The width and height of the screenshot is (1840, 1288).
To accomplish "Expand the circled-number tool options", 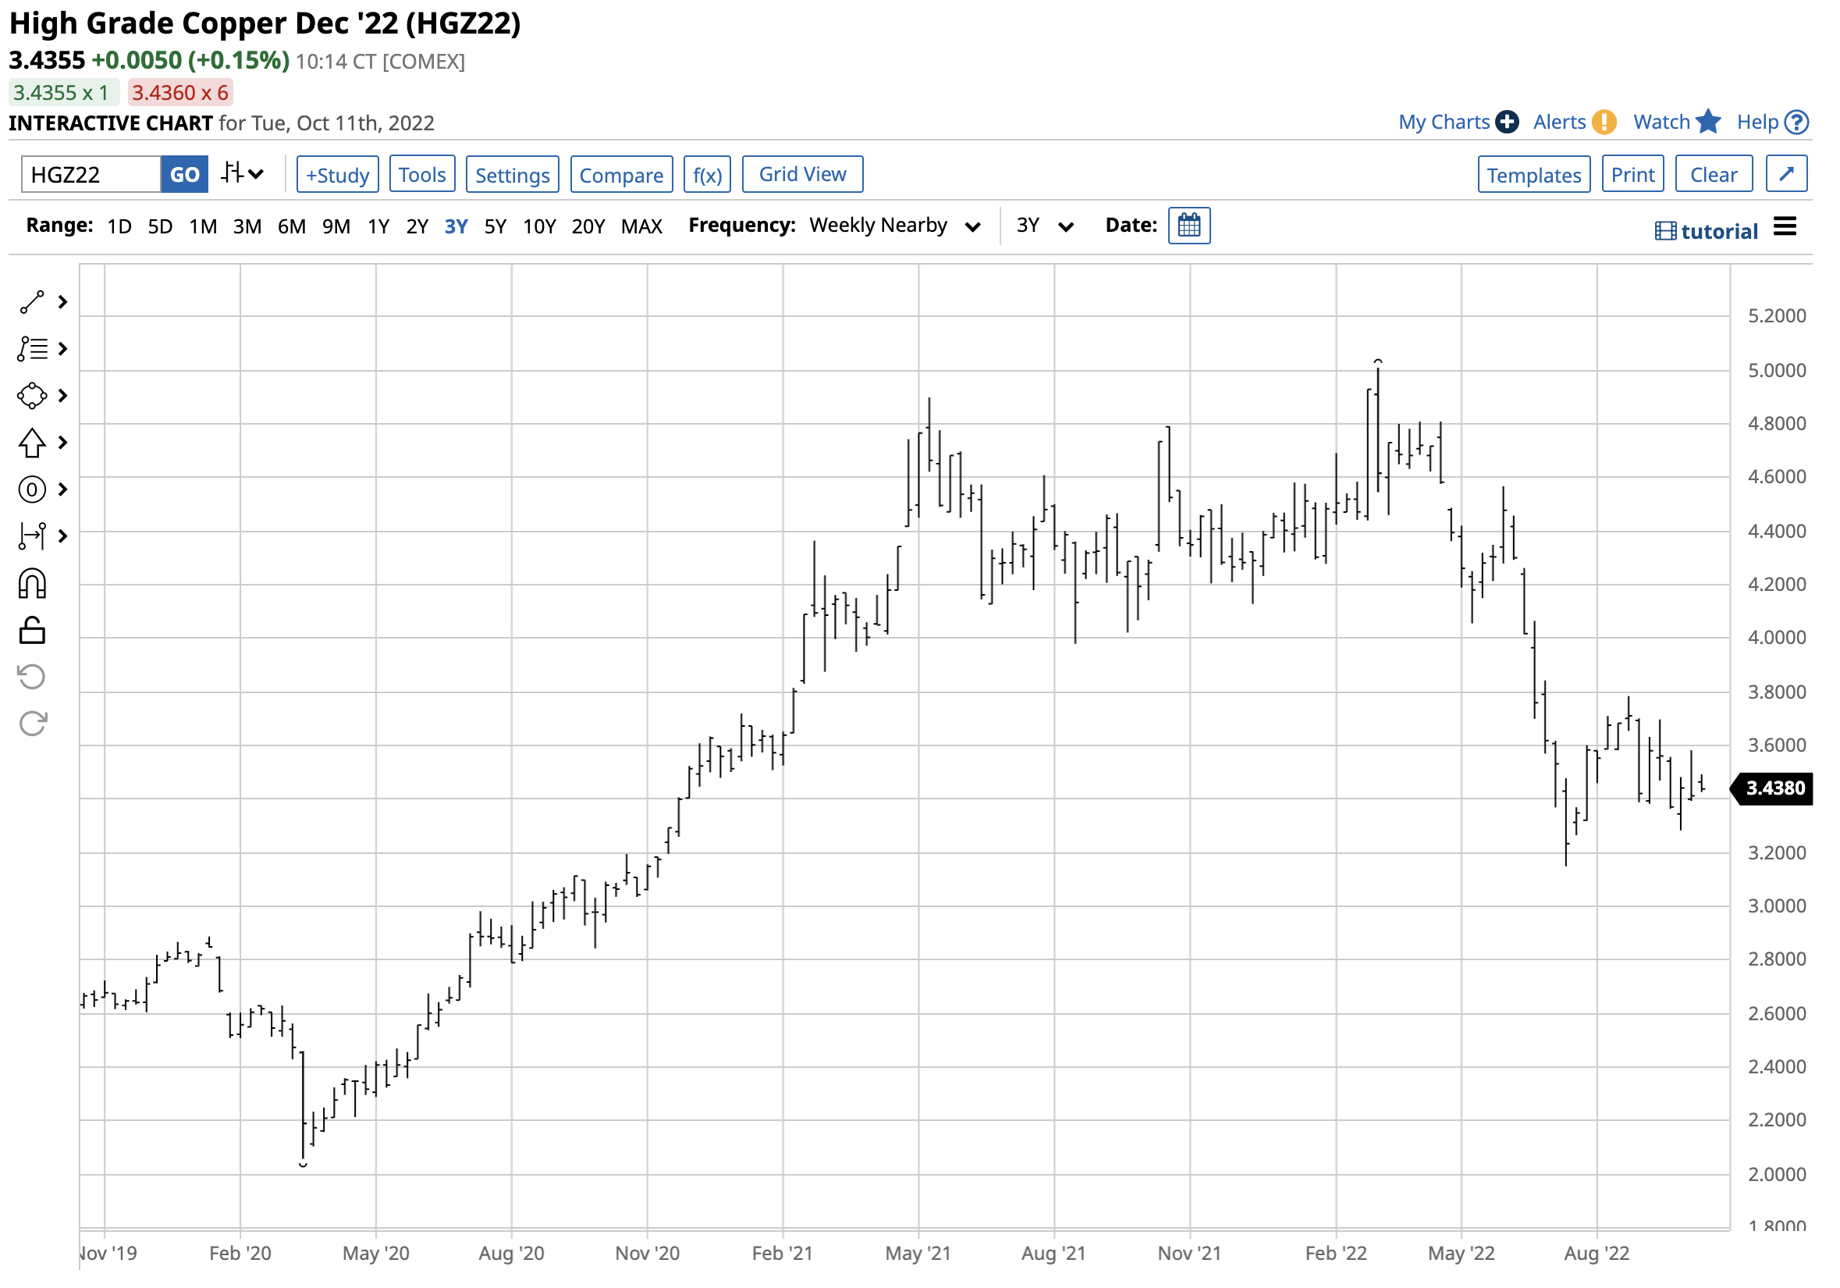I will [x=62, y=489].
